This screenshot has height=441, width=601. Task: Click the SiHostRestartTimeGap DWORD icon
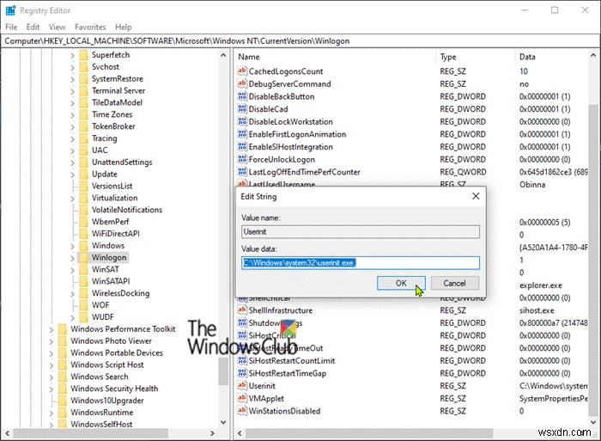(x=242, y=373)
